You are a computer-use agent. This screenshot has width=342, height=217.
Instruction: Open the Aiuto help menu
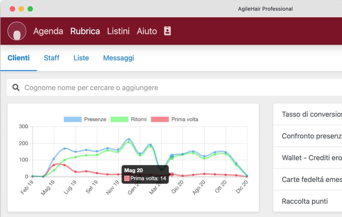(147, 31)
